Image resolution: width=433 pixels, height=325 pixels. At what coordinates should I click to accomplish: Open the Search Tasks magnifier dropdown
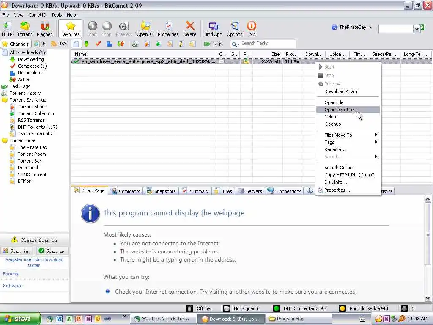pyautogui.click(x=235, y=44)
